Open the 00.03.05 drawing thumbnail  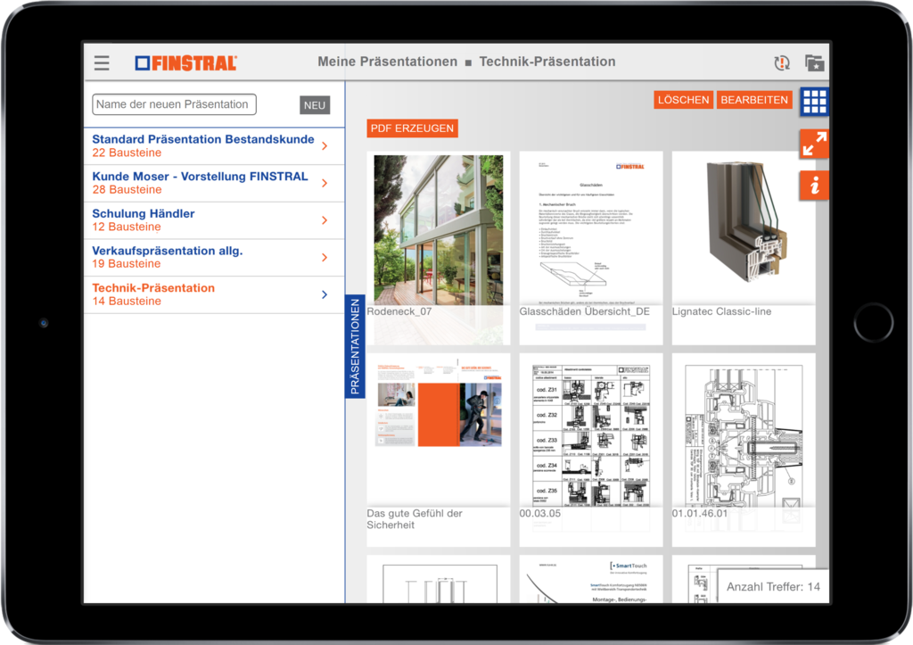(591, 450)
